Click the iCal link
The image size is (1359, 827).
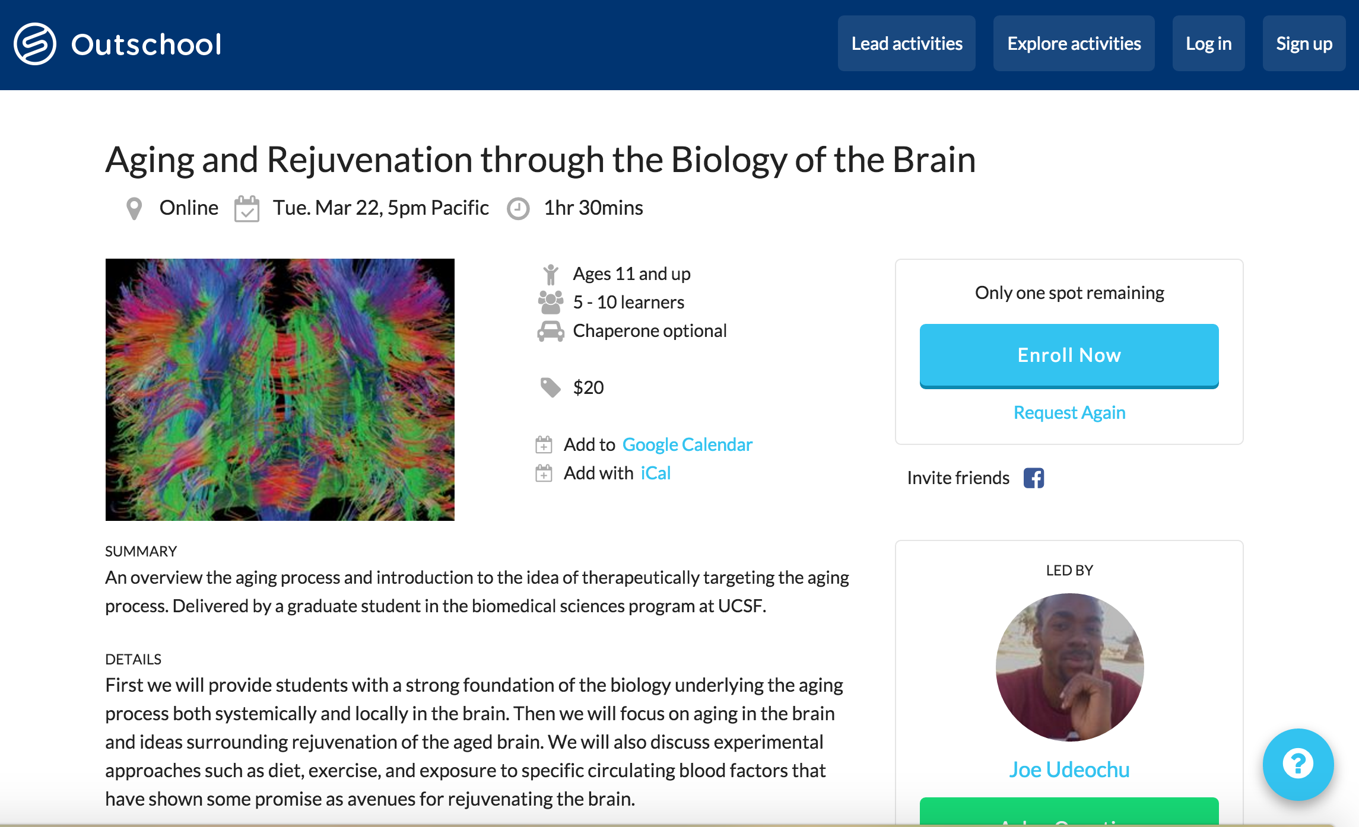655,473
